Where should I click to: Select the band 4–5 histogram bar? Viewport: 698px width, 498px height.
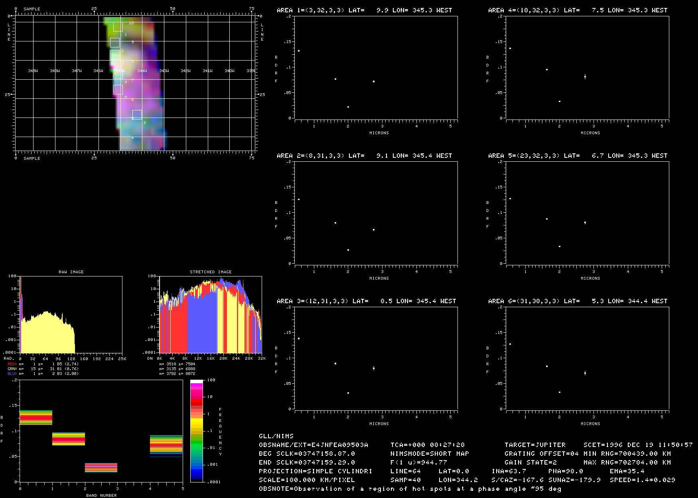click(166, 445)
